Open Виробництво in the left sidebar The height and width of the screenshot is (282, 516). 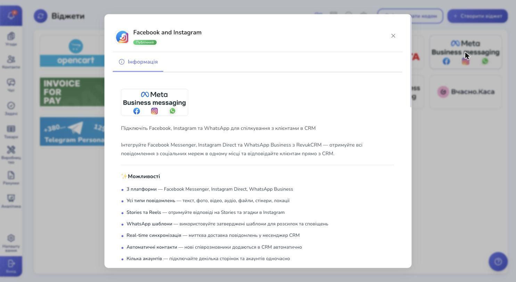click(x=11, y=155)
